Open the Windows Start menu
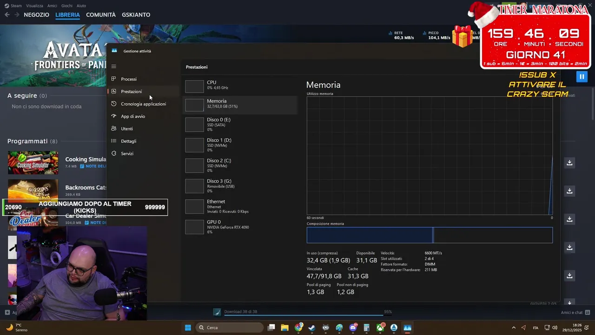Image resolution: width=595 pixels, height=335 pixels. 188,328
